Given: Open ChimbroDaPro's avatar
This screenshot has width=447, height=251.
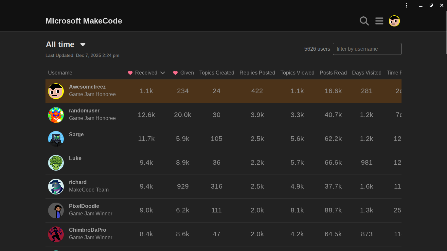Looking at the screenshot, I should (56, 234).
